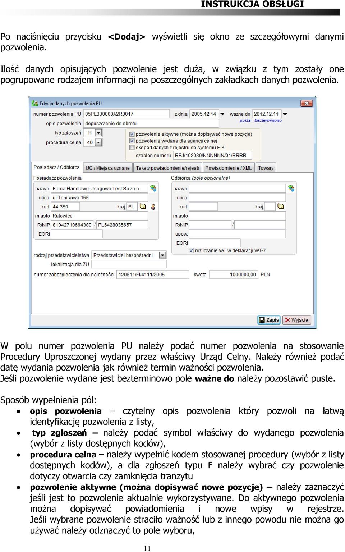
Task: Click the person icon beside Posiadacz kraj
Action: coord(153,207)
